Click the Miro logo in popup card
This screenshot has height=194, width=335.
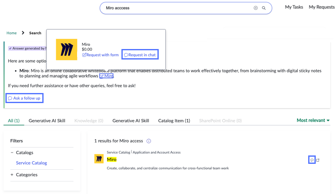point(67,49)
